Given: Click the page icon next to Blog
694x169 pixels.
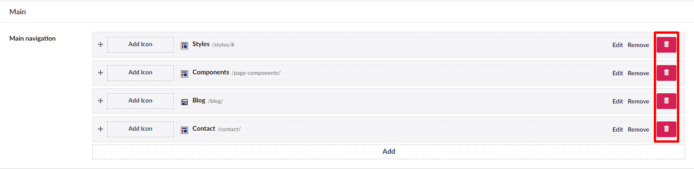Looking at the screenshot, I should pos(184,102).
